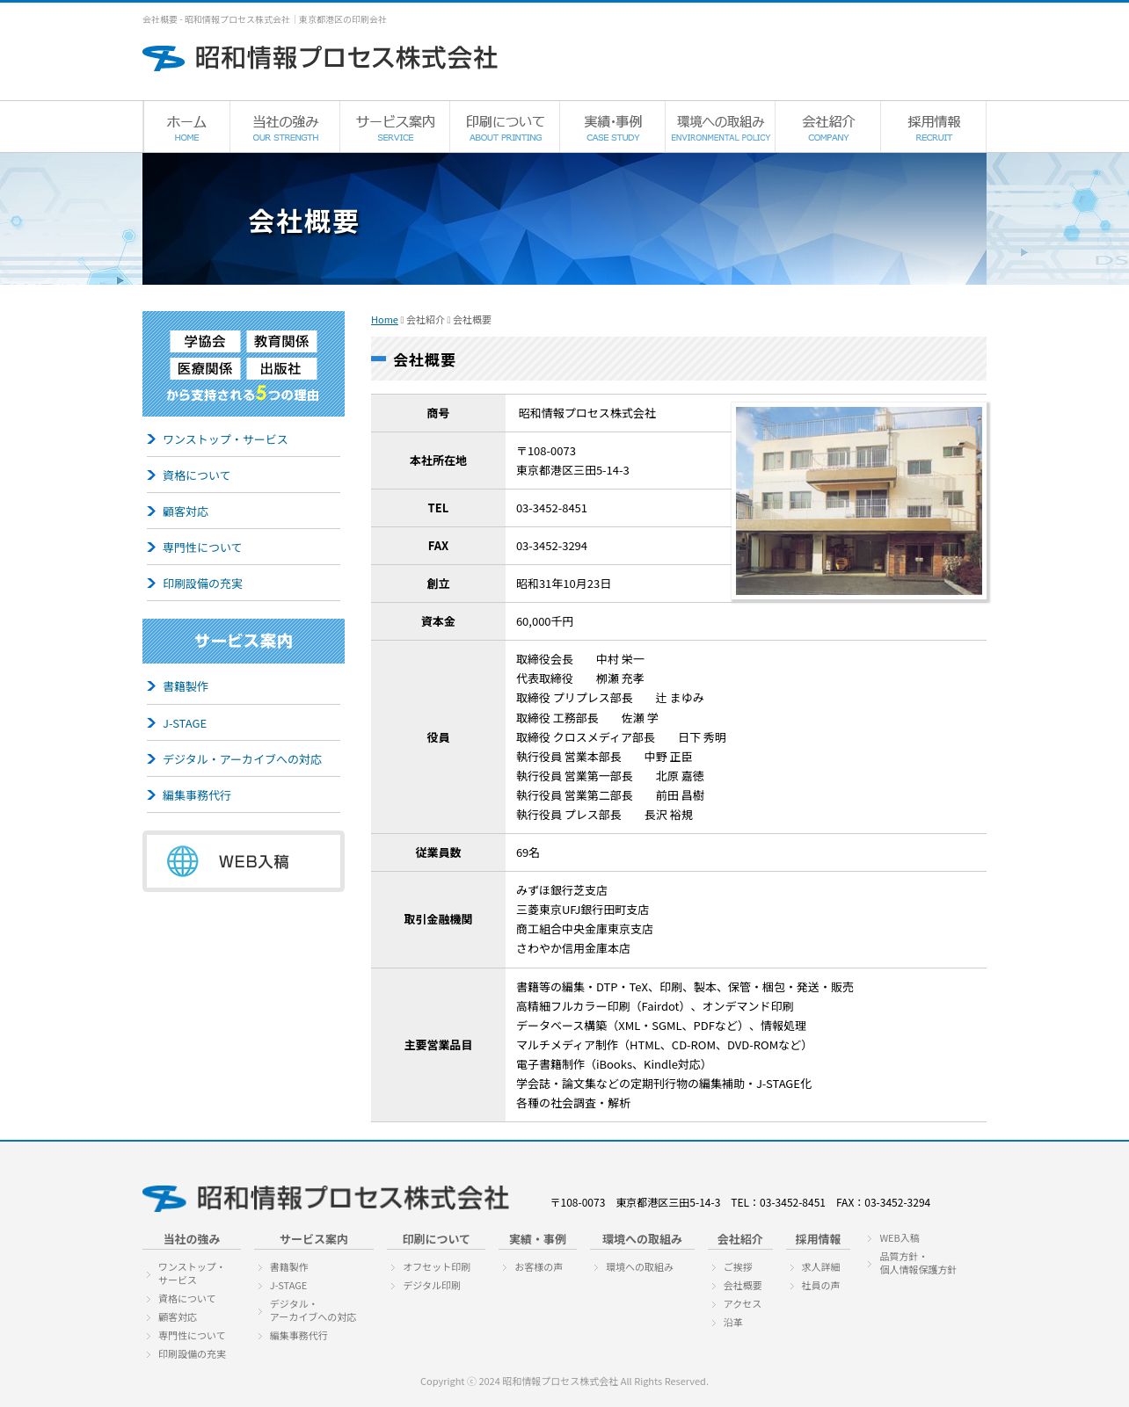Screen dimensions: 1129x1407
Task: Open footer link お客様の声
Action: tap(539, 1267)
